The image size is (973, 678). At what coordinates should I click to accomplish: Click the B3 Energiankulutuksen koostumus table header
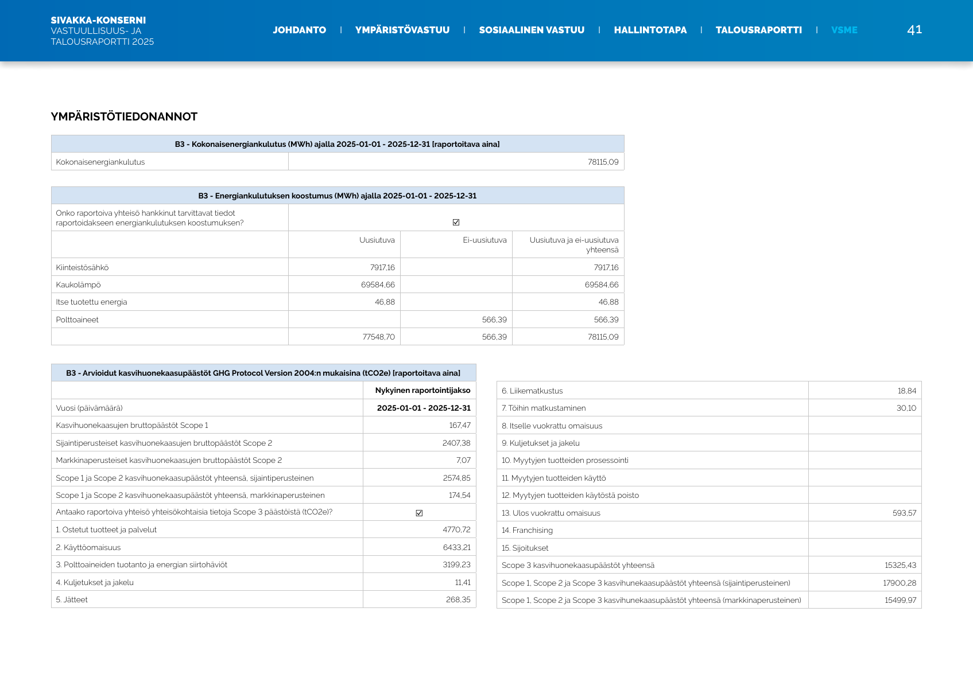coord(338,196)
